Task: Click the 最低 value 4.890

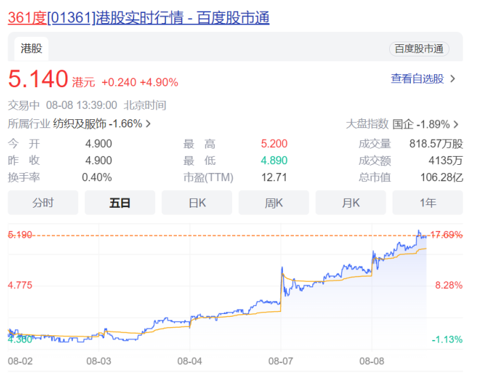Action: [274, 161]
